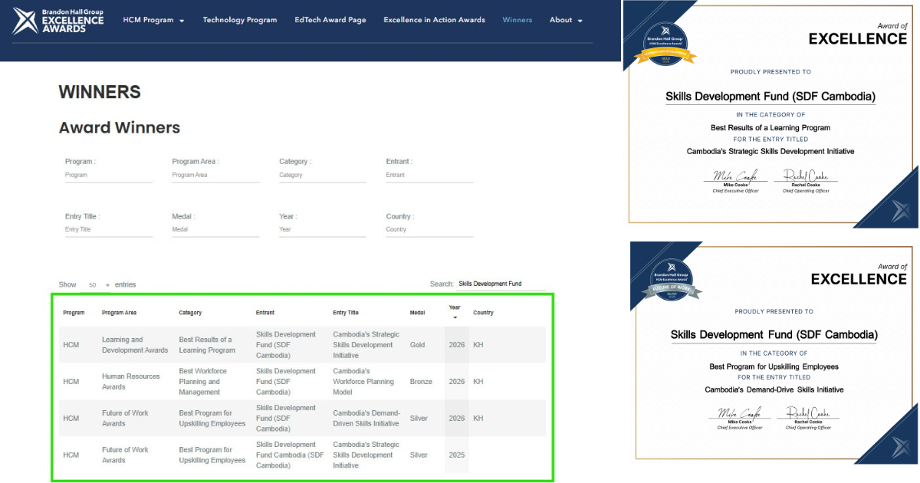920x483 pixels.
Task: Open the Silver award certificate image
Action: point(774,353)
